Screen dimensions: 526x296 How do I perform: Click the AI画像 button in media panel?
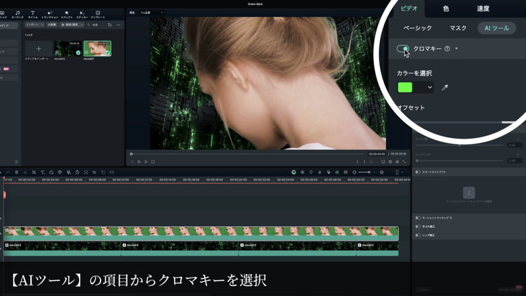click(52, 25)
